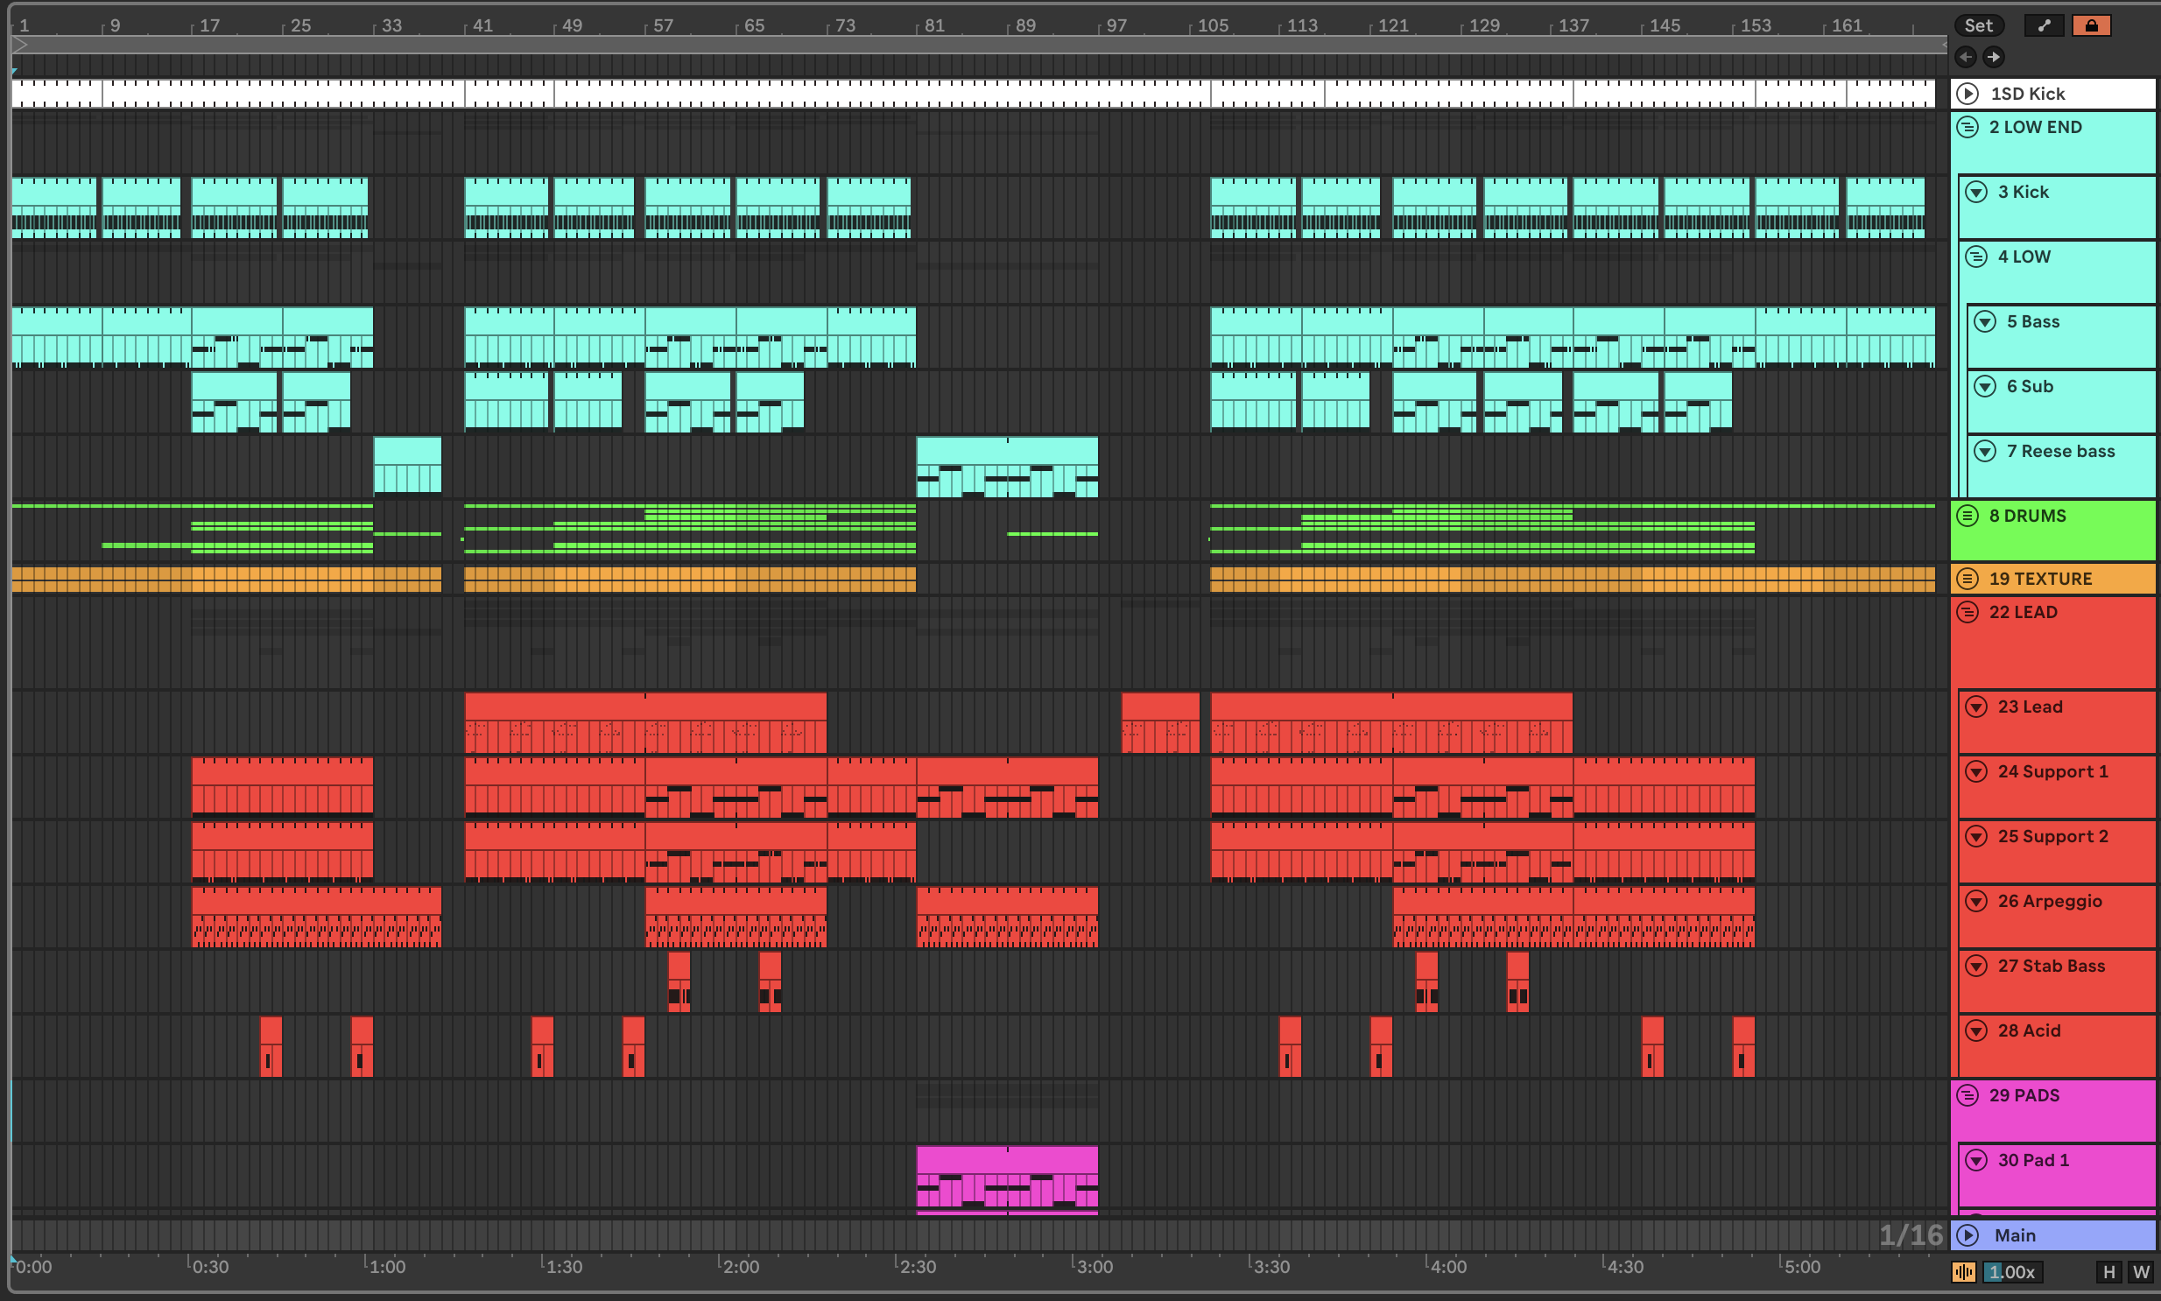Collapse the 2 LOW END group

click(x=1967, y=127)
